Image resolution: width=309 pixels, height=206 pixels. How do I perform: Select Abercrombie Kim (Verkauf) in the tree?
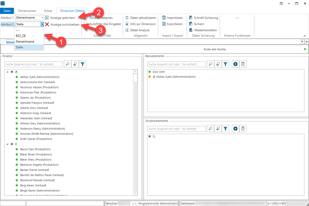37,82
